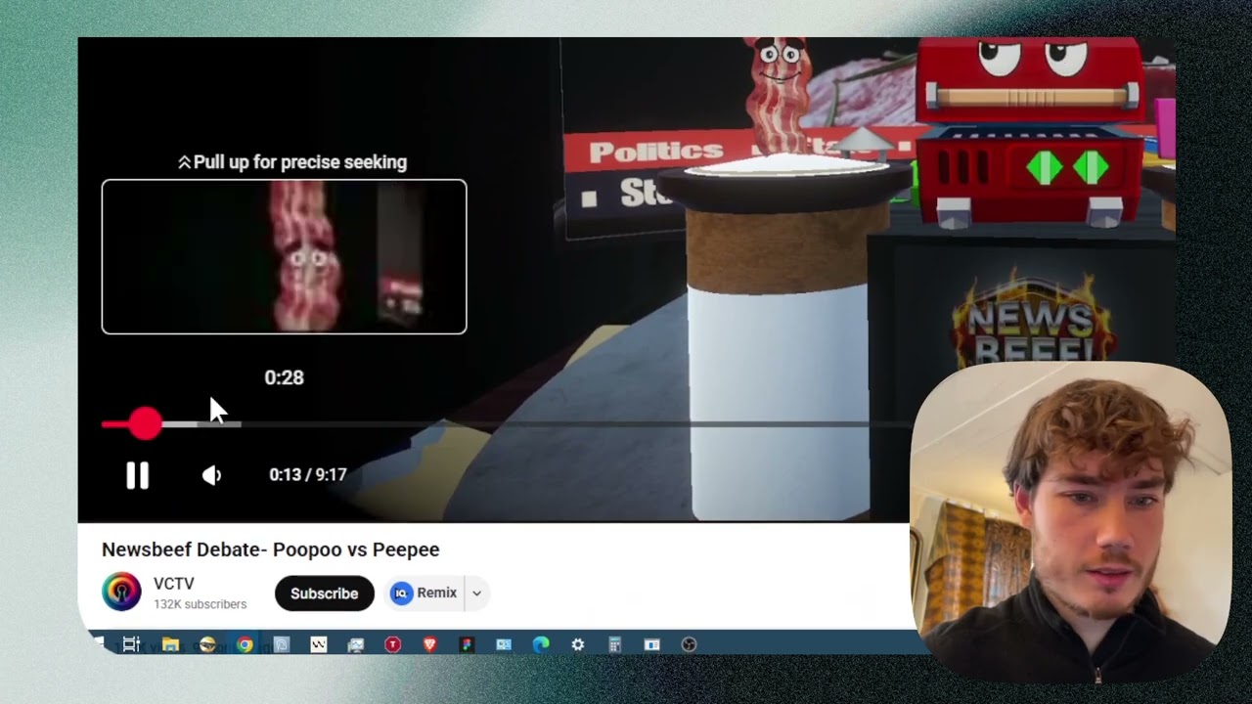Subscribe to the VCTV channel
1252x704 pixels.
pyautogui.click(x=324, y=594)
